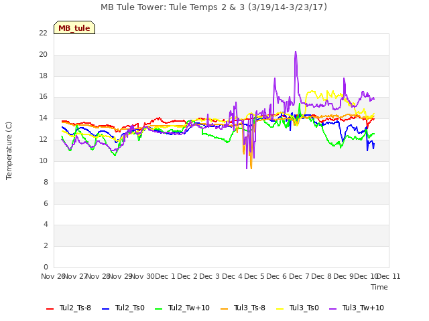This screenshot has height=321, width=429.
Task: Click the Dec 11 x-axis label
Action: (x=389, y=276)
